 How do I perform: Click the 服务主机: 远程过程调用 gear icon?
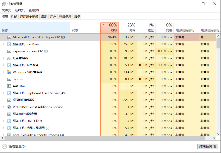click(9, 128)
